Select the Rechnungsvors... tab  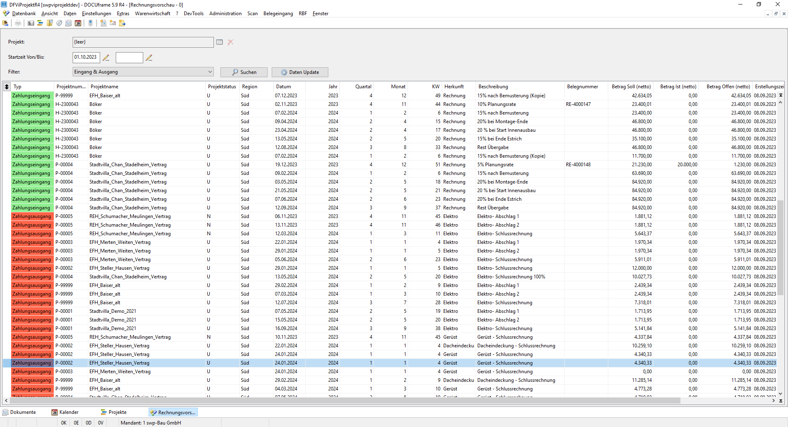173,412
